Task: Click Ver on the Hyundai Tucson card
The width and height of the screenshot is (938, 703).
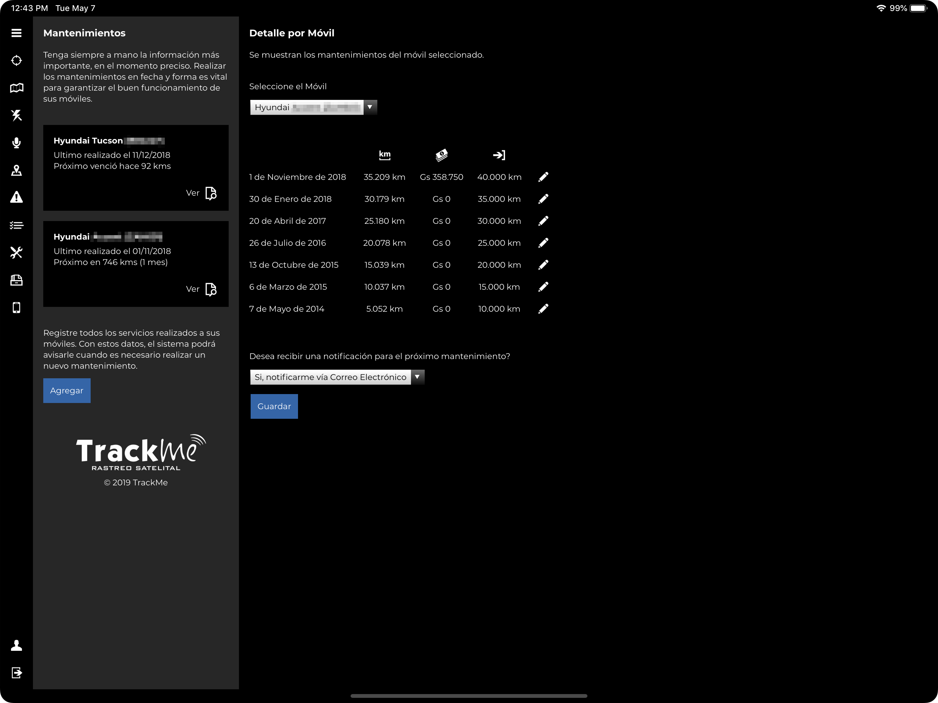Action: [193, 193]
